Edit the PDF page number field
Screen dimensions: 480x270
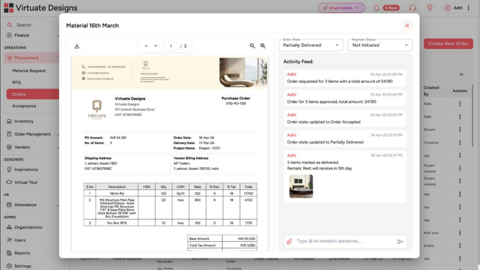pos(171,46)
